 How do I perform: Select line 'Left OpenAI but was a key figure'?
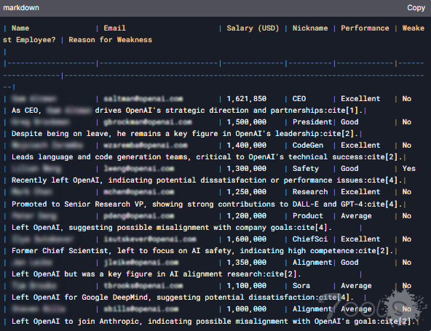pos(156,274)
